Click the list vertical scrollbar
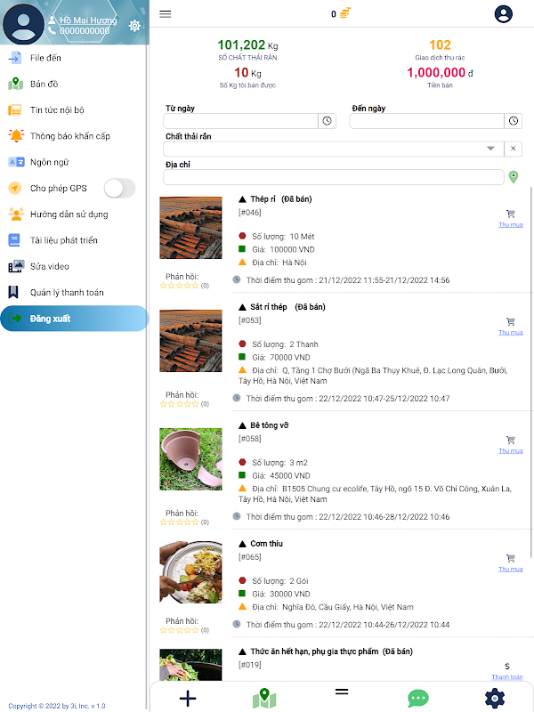The image size is (534, 712). (x=530, y=371)
